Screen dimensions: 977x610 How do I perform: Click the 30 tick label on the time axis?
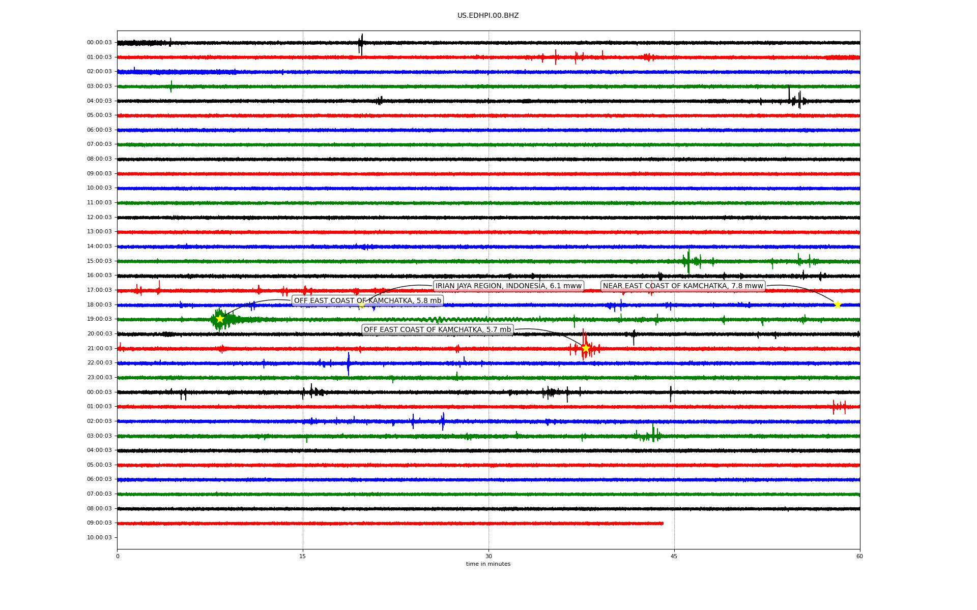489,556
